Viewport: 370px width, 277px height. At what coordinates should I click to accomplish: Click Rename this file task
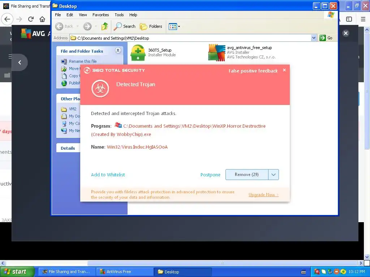click(83, 61)
